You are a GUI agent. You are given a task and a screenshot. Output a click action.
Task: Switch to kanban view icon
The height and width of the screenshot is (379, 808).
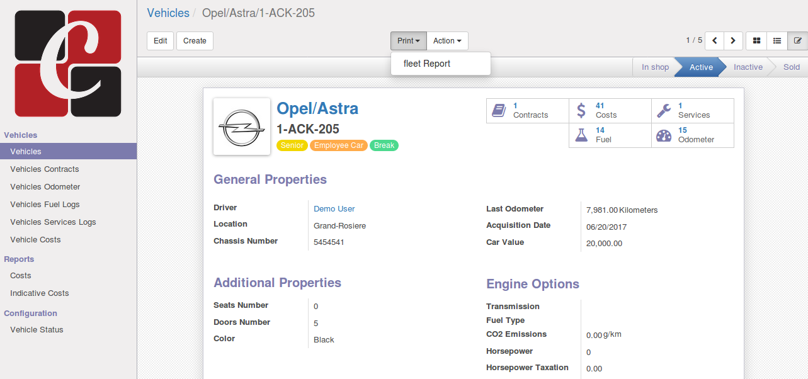(756, 41)
